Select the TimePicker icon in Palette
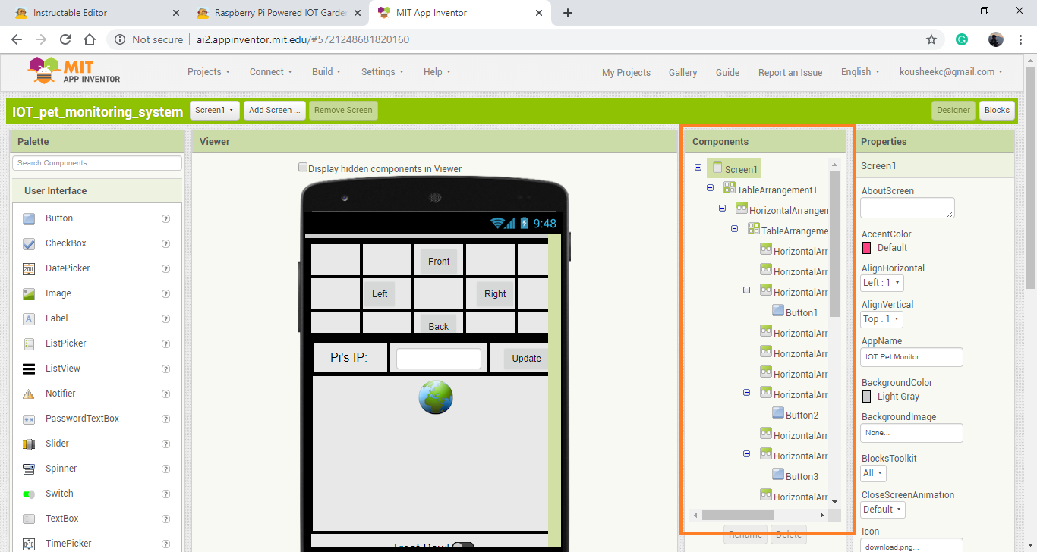1037x552 pixels. (29, 544)
